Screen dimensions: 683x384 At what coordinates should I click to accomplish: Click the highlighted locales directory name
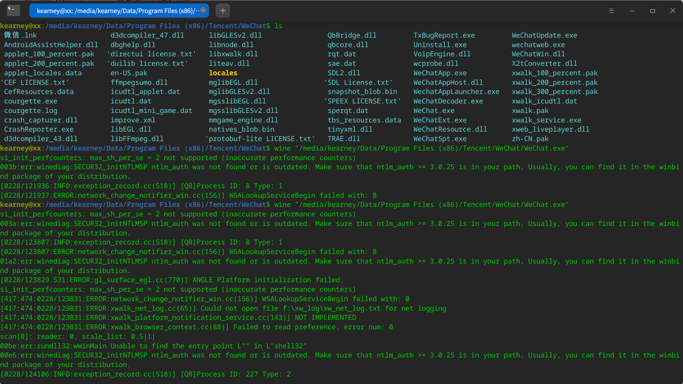point(223,73)
